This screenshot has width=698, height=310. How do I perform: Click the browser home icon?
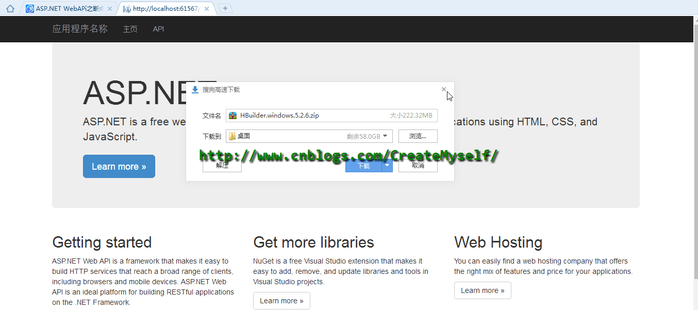click(10, 9)
